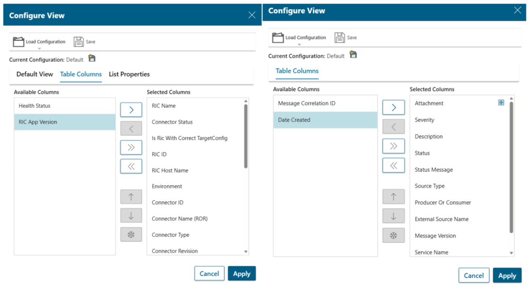Move Date Created to Selected Columns

point(393,107)
